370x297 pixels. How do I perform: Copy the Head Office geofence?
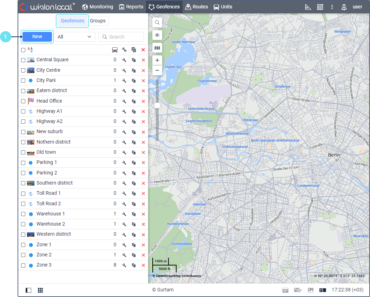click(x=134, y=101)
